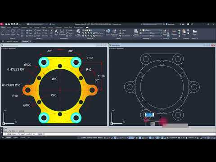This screenshot has width=216, height=162.
Task: Click the Share button in title bar
Action: pyautogui.click(x=52, y=24)
